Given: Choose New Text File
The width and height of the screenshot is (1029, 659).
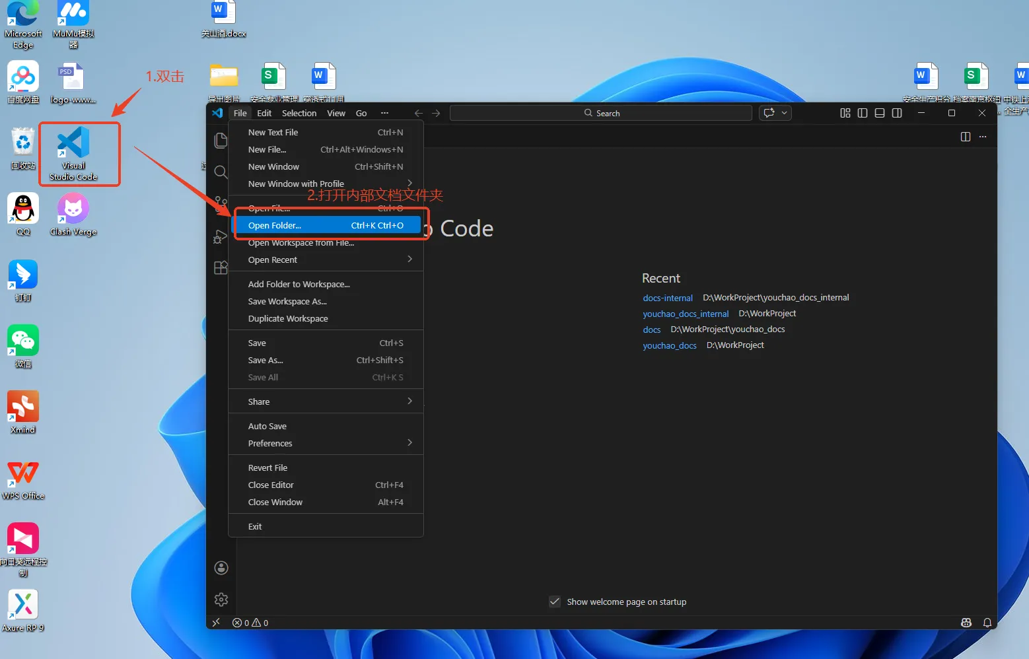Looking at the screenshot, I should [x=326, y=132].
